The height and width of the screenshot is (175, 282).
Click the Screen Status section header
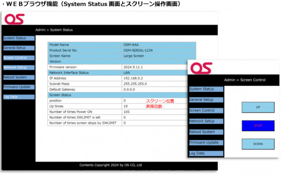point(60,95)
